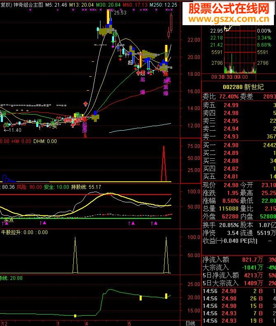Click the green 20.88 line value label
The width and height of the screenshot is (276, 326).
[16, 278]
